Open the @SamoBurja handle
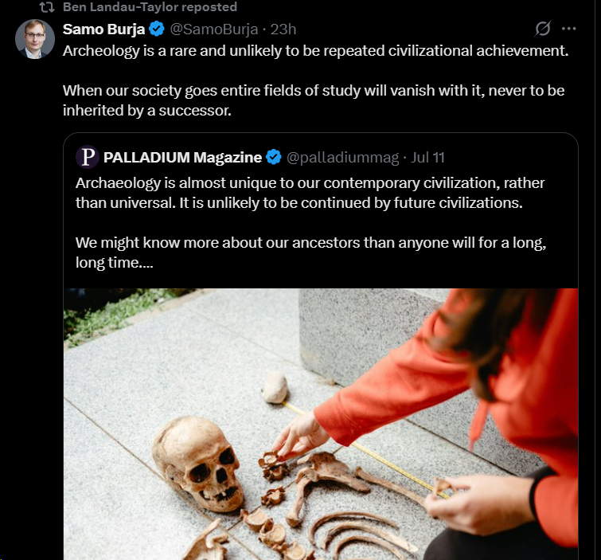This screenshot has height=560, width=601. (214, 29)
